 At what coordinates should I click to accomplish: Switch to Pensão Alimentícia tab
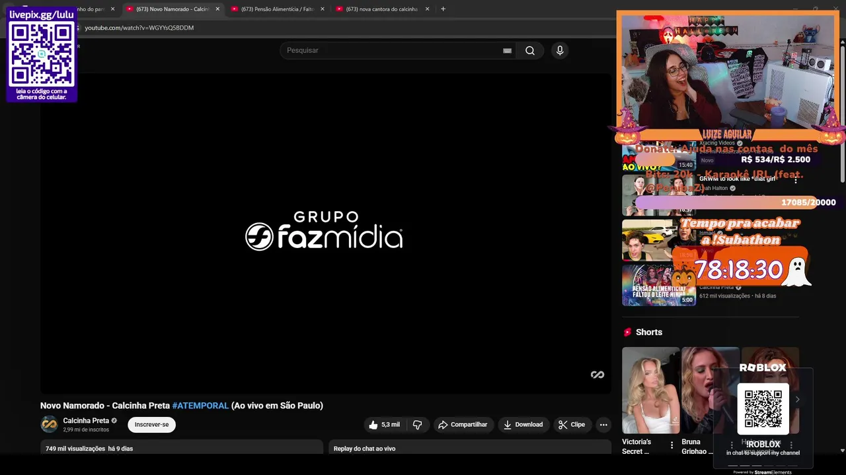click(x=278, y=9)
